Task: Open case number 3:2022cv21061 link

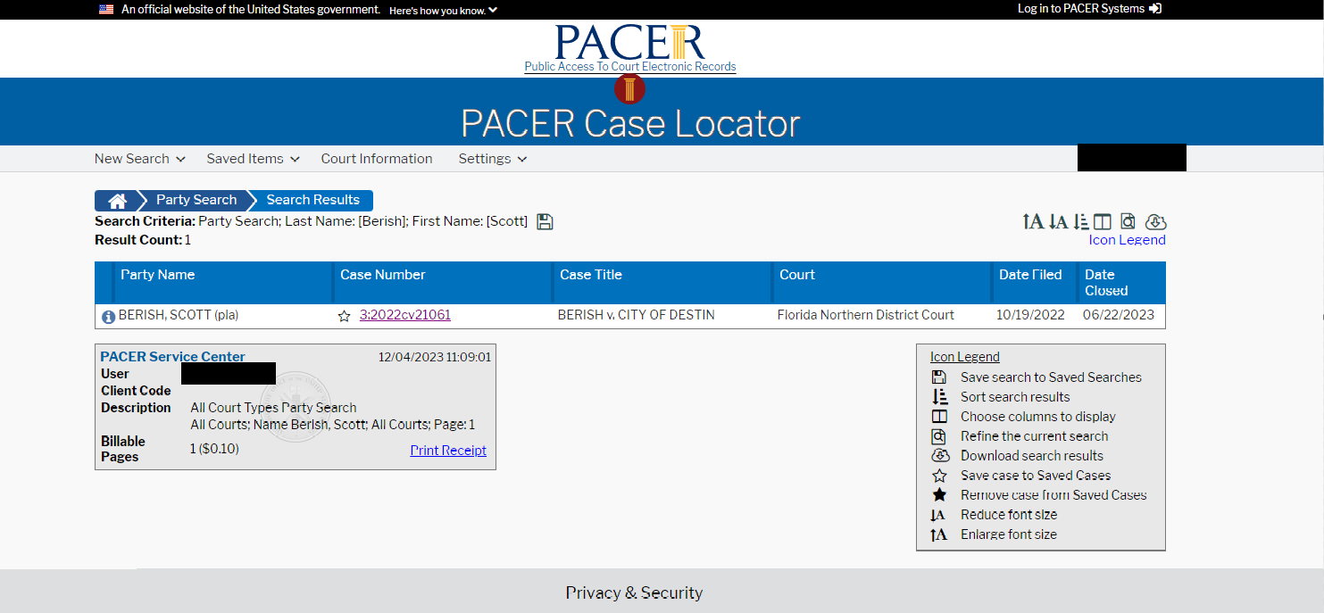Action: click(404, 315)
